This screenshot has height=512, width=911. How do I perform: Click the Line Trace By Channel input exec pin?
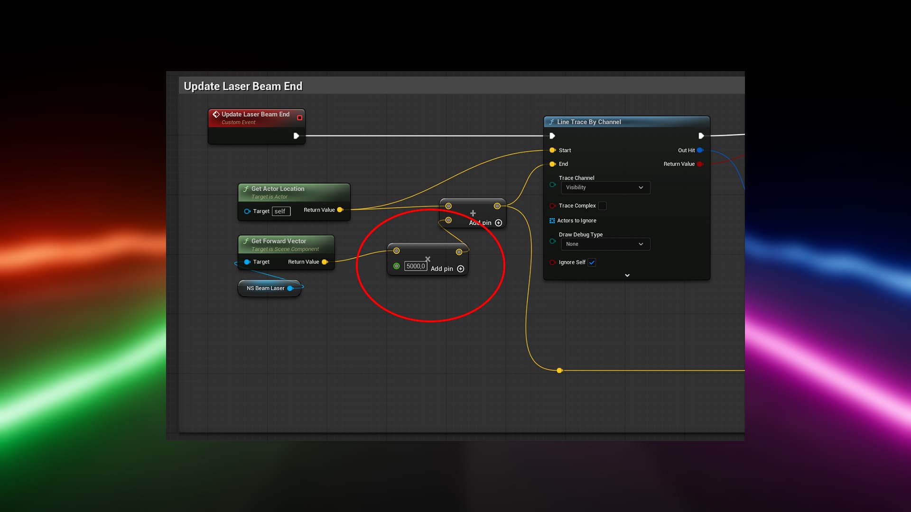click(552, 136)
